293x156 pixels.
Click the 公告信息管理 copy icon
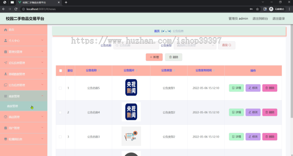coord(6,85)
